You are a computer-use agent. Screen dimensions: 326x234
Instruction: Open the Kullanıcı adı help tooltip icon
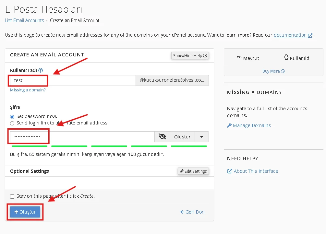[40, 70]
